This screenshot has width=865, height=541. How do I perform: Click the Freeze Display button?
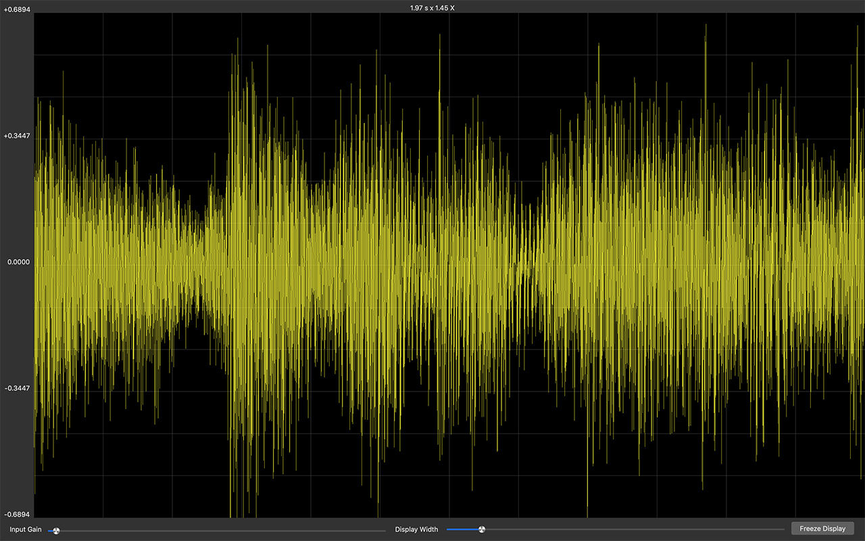point(822,529)
